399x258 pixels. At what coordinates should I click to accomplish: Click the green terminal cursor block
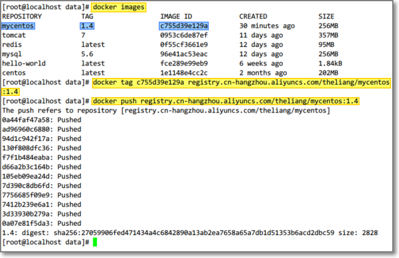95,242
